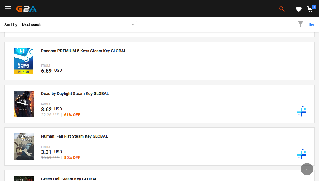This screenshot has width=319, height=181.
Task: Open the Filter funnel icon
Action: tap(301, 24)
